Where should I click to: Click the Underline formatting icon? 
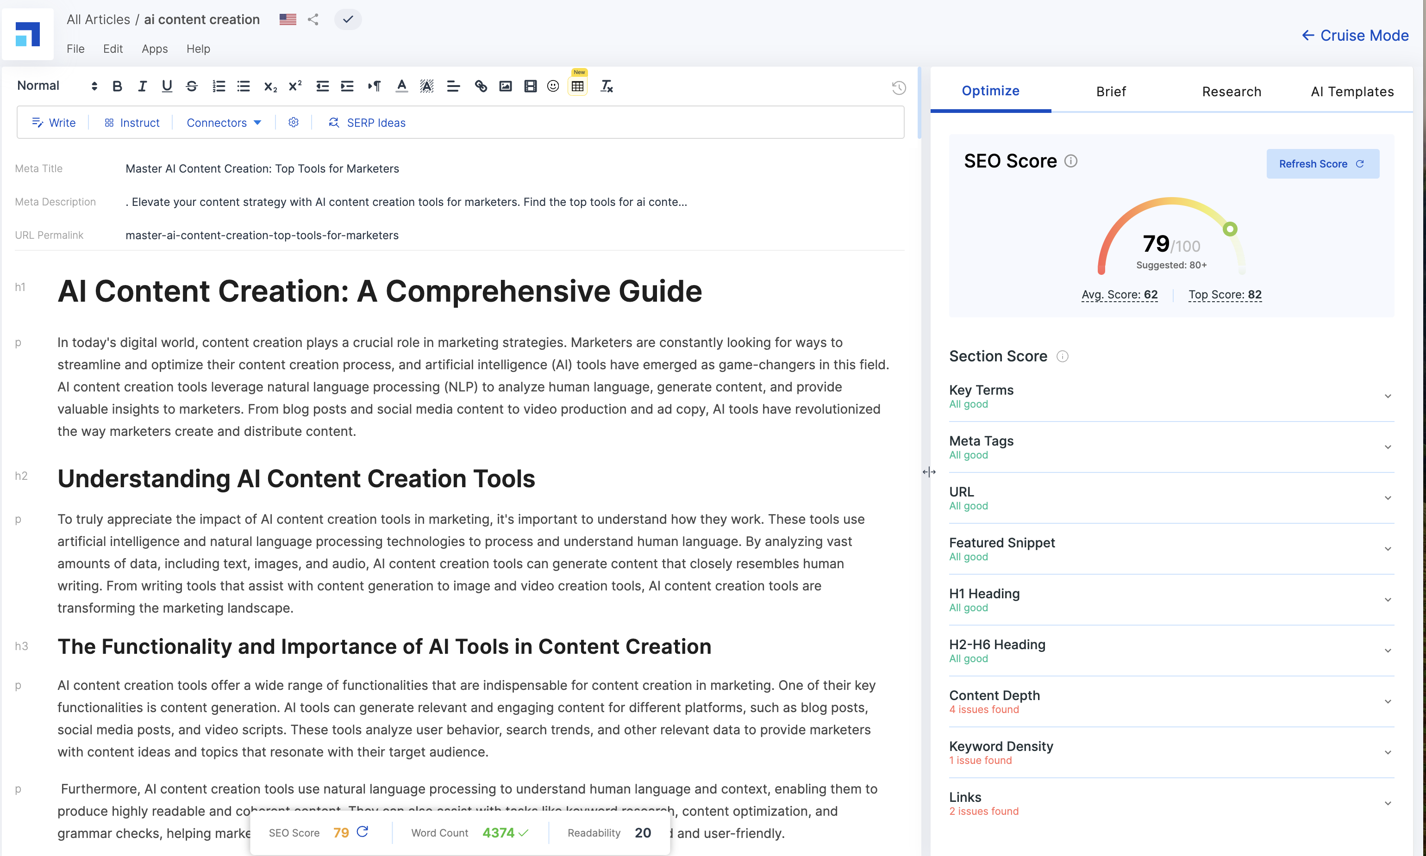pos(166,86)
